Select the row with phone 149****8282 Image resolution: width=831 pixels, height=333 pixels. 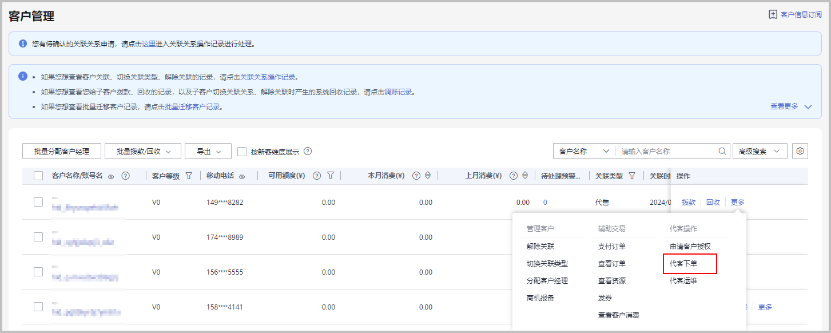[x=38, y=202]
